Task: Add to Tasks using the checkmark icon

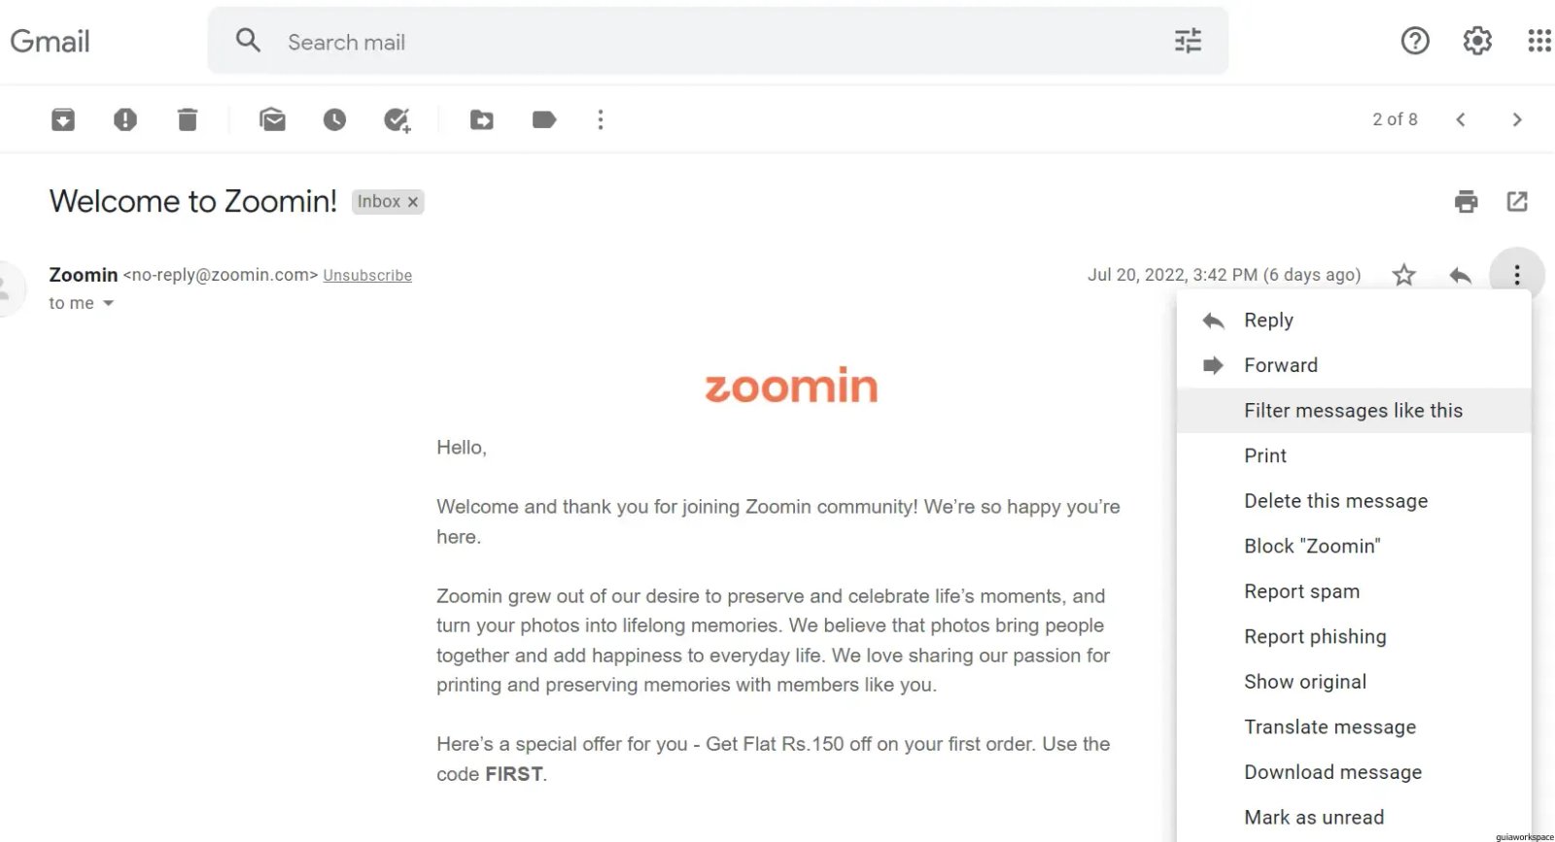Action: 397,119
